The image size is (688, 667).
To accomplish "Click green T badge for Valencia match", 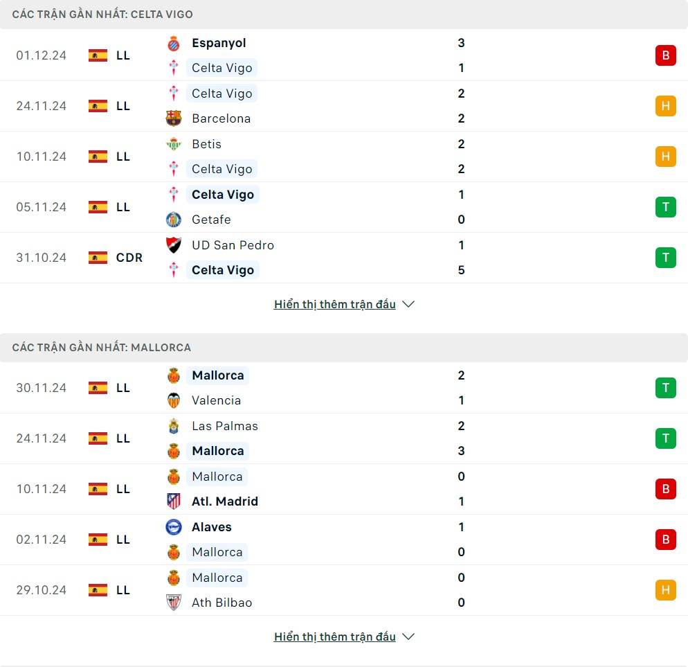I will pos(665,388).
